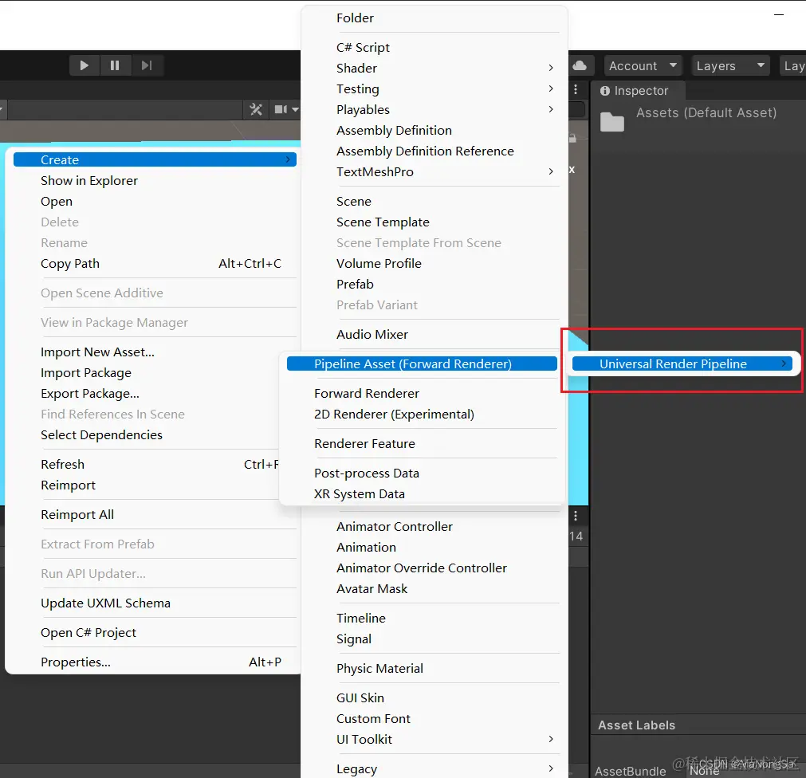Open the cloud services icon
This screenshot has height=778, width=806.
click(x=580, y=65)
